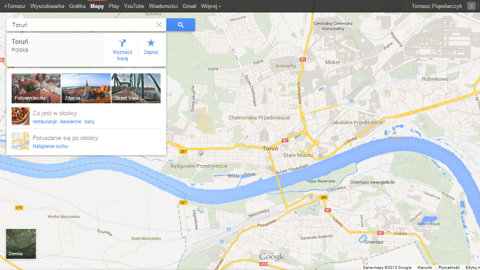Open the Fotowycieczki photo tour thumbnail
The width and height of the screenshot is (480, 270).
(x=36, y=88)
